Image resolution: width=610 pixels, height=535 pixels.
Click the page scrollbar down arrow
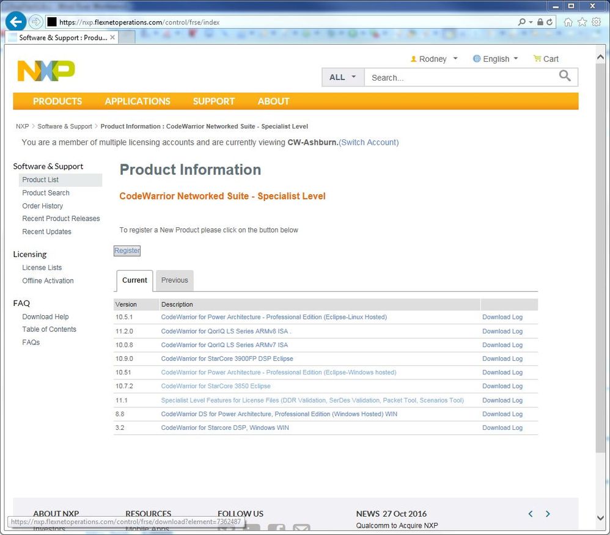point(600,518)
